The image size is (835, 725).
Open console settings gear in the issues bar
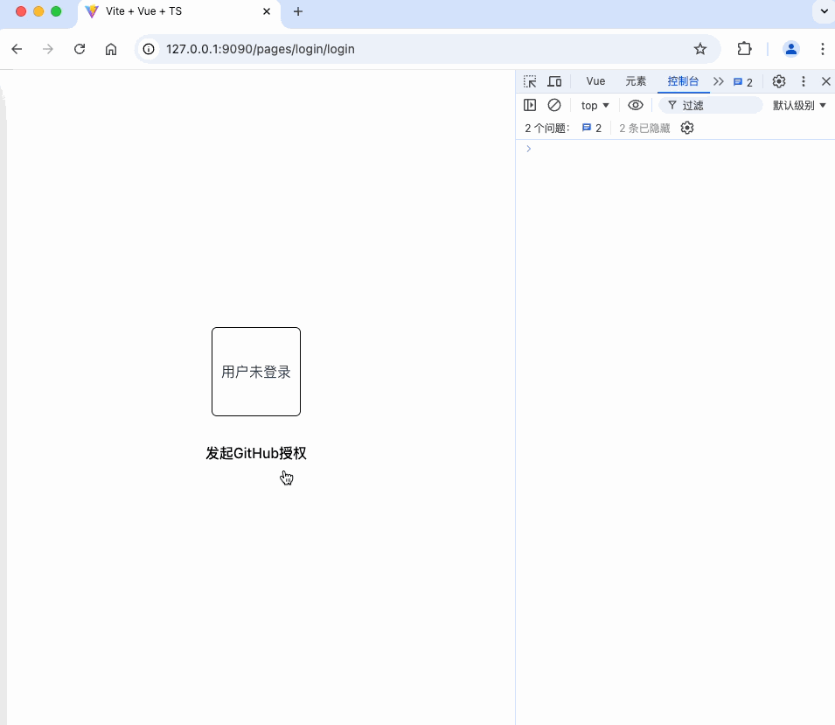(x=687, y=128)
